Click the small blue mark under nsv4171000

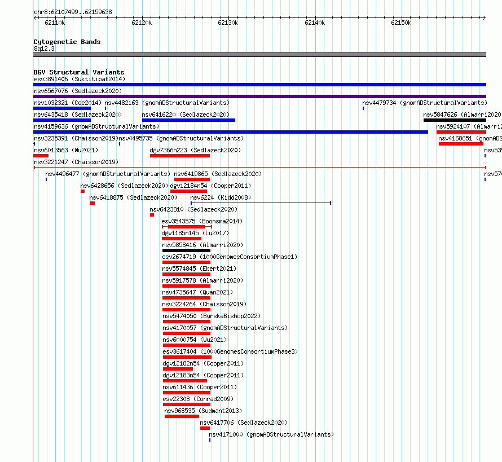click(x=210, y=440)
